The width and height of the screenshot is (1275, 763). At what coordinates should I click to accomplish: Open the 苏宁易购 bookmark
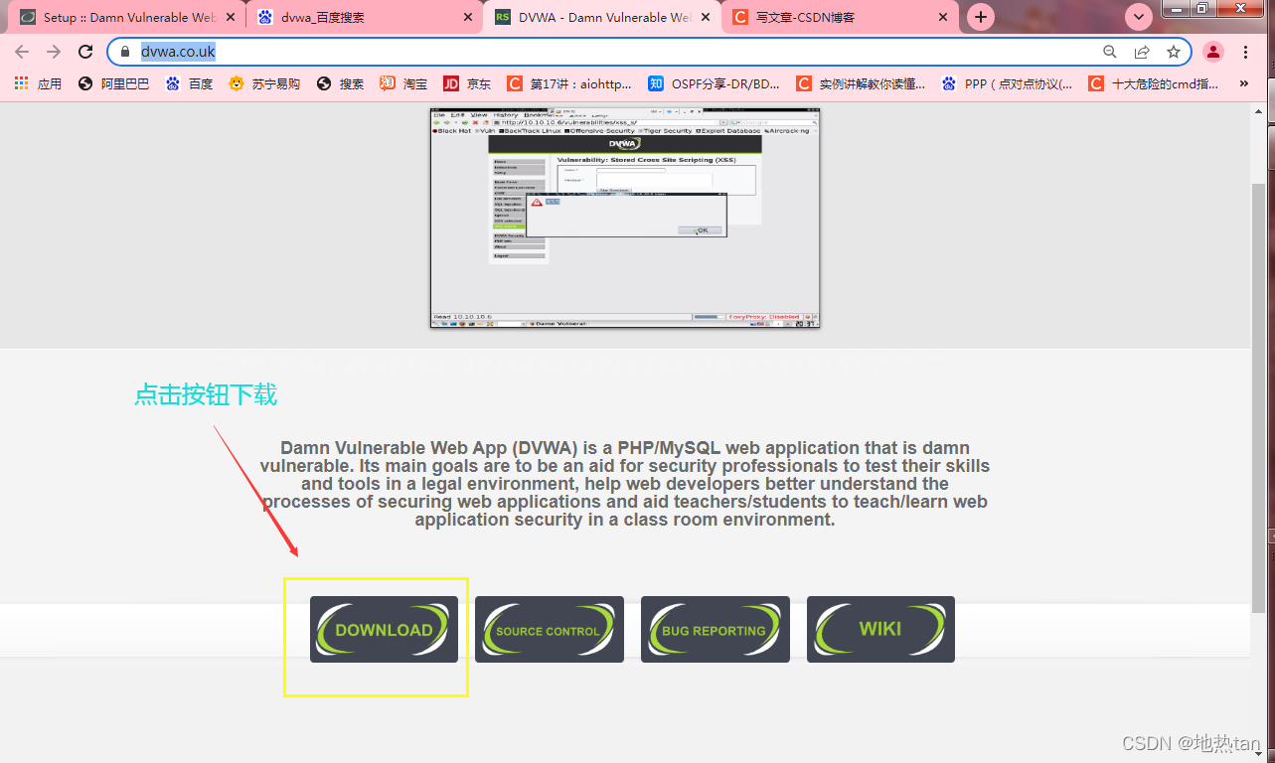click(x=264, y=84)
